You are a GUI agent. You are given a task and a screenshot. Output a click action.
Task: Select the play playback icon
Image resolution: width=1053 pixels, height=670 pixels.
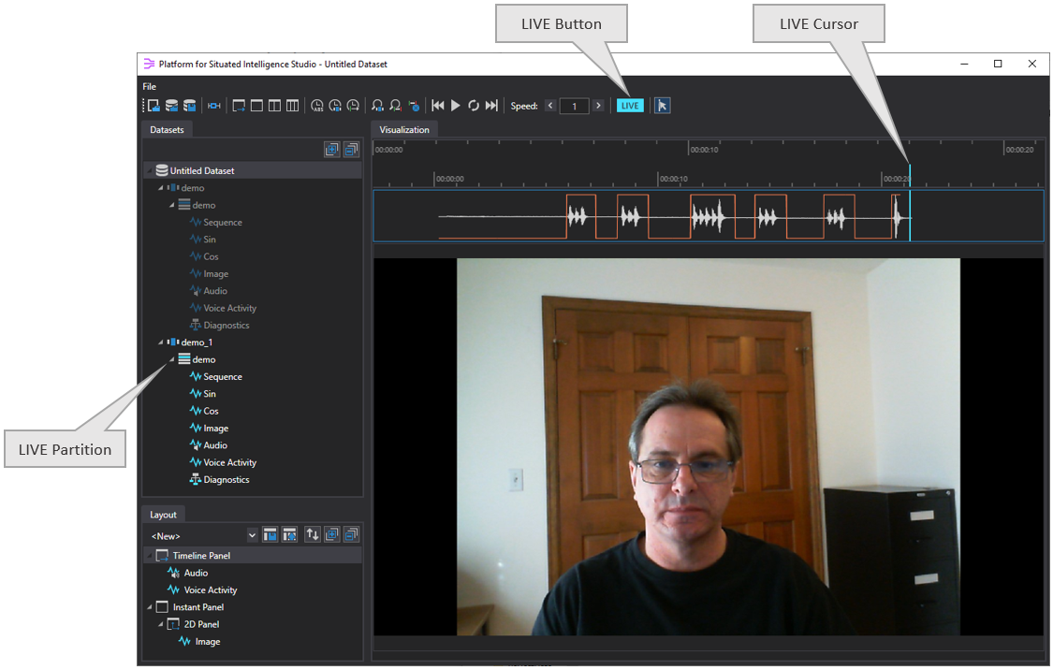(456, 105)
